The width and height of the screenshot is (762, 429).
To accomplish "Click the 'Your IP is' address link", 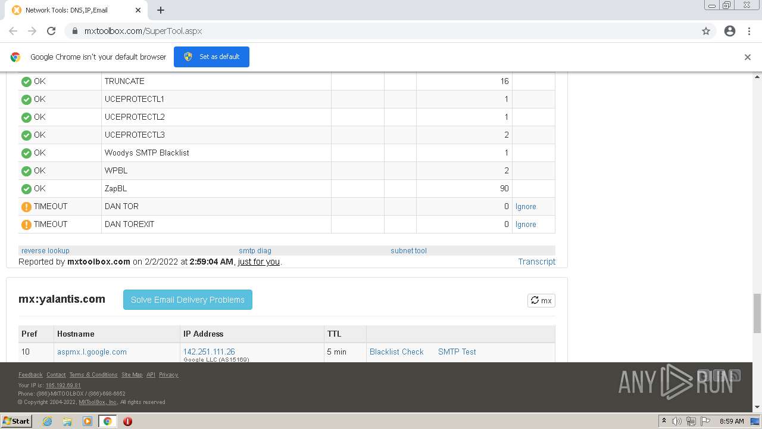I will coord(63,386).
